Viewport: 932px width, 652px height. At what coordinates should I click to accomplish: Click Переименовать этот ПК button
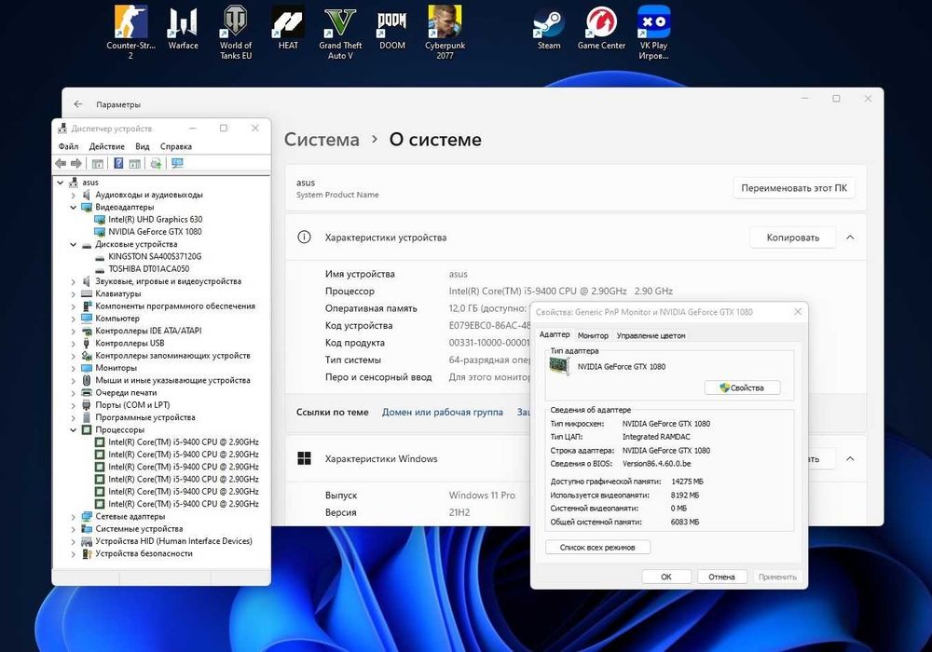[x=794, y=187]
